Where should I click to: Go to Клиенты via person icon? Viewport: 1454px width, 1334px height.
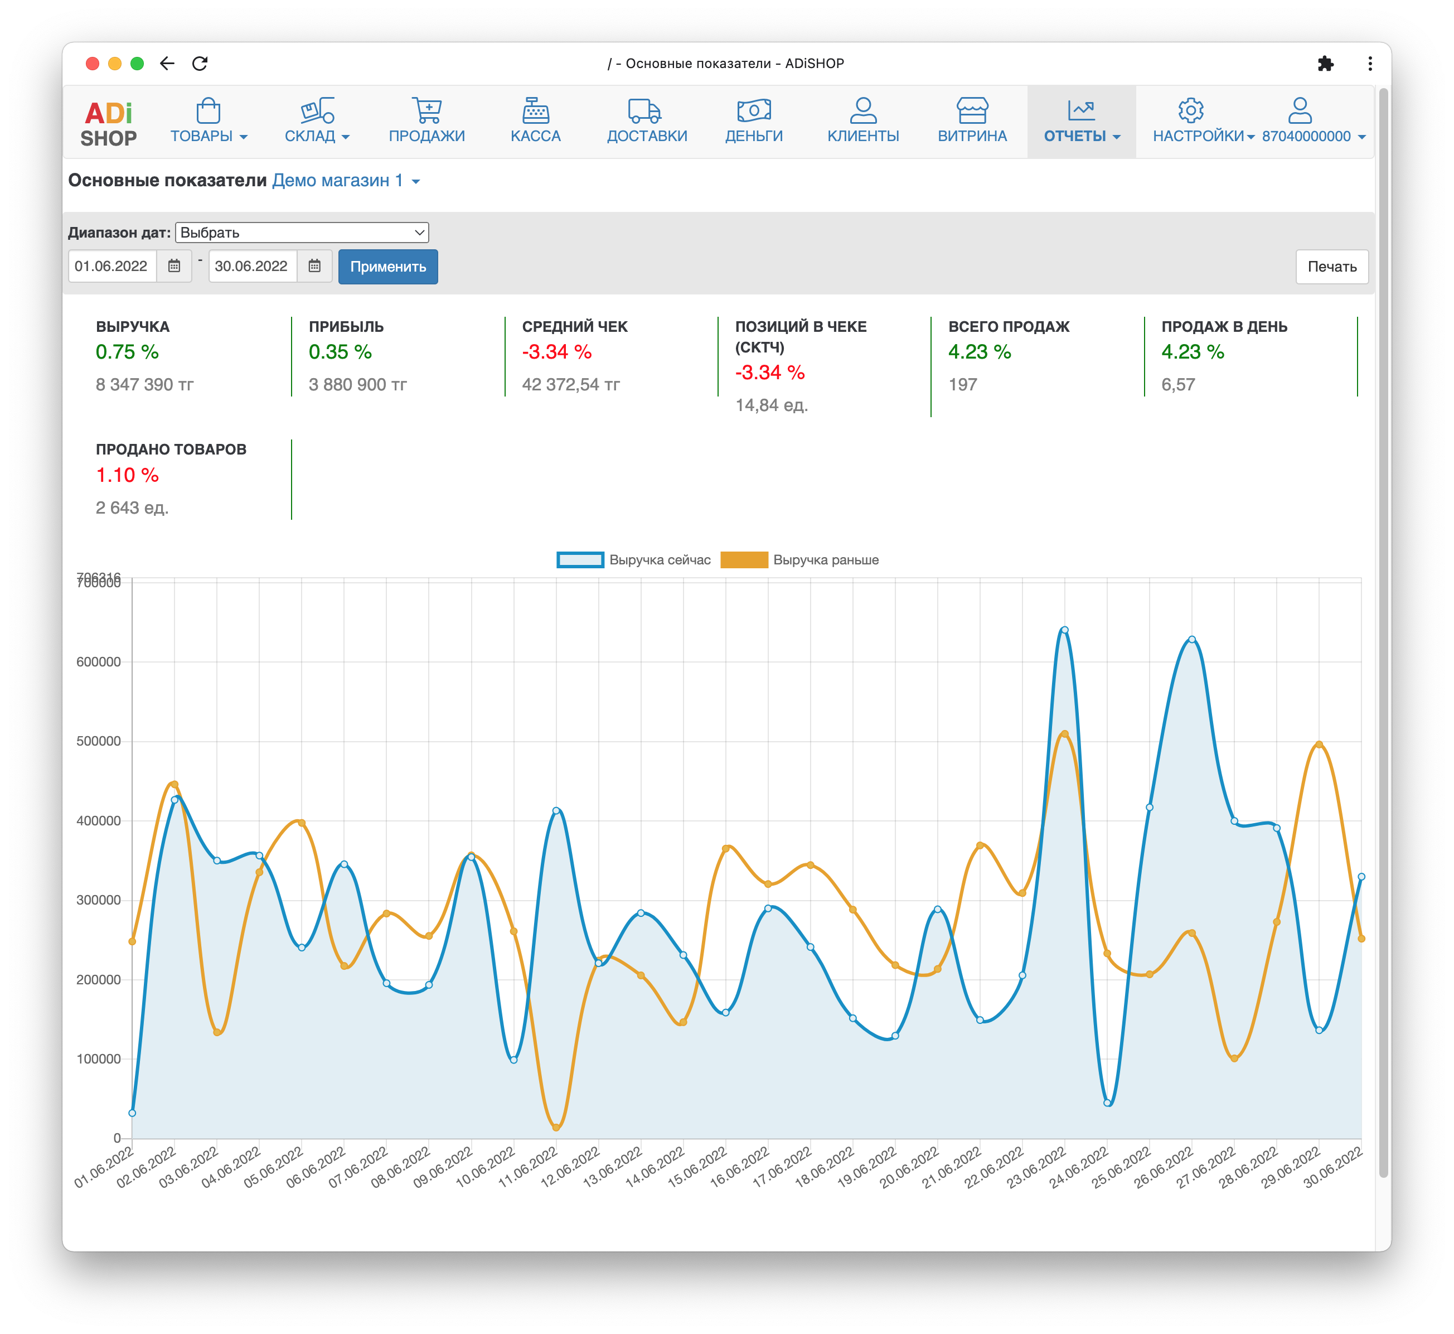tap(862, 110)
